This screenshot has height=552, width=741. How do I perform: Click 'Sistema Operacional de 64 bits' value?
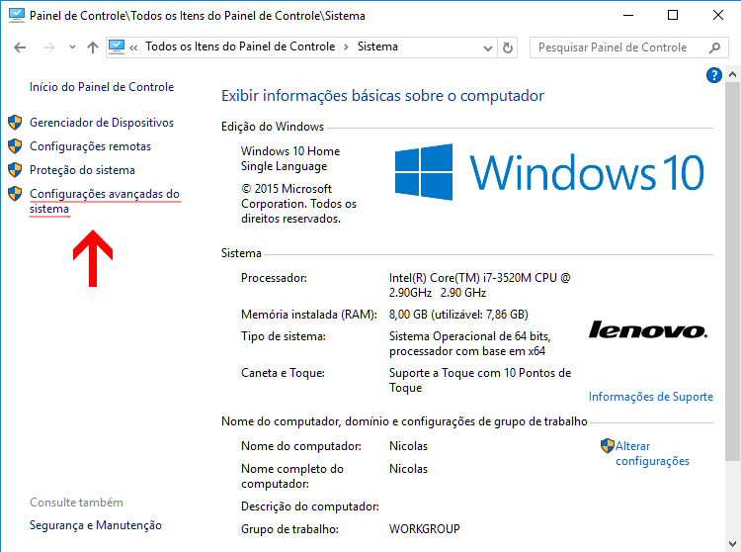pos(469,343)
